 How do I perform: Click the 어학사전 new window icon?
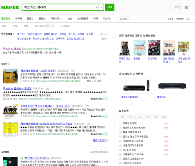61,19
